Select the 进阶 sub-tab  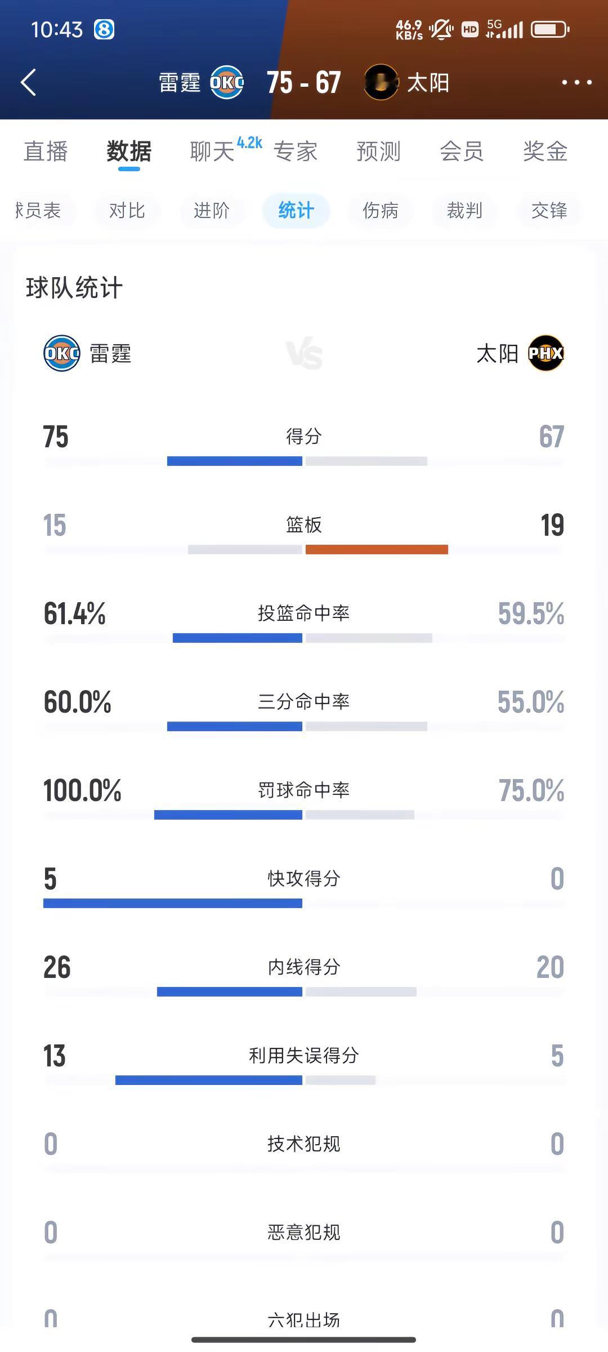(212, 210)
